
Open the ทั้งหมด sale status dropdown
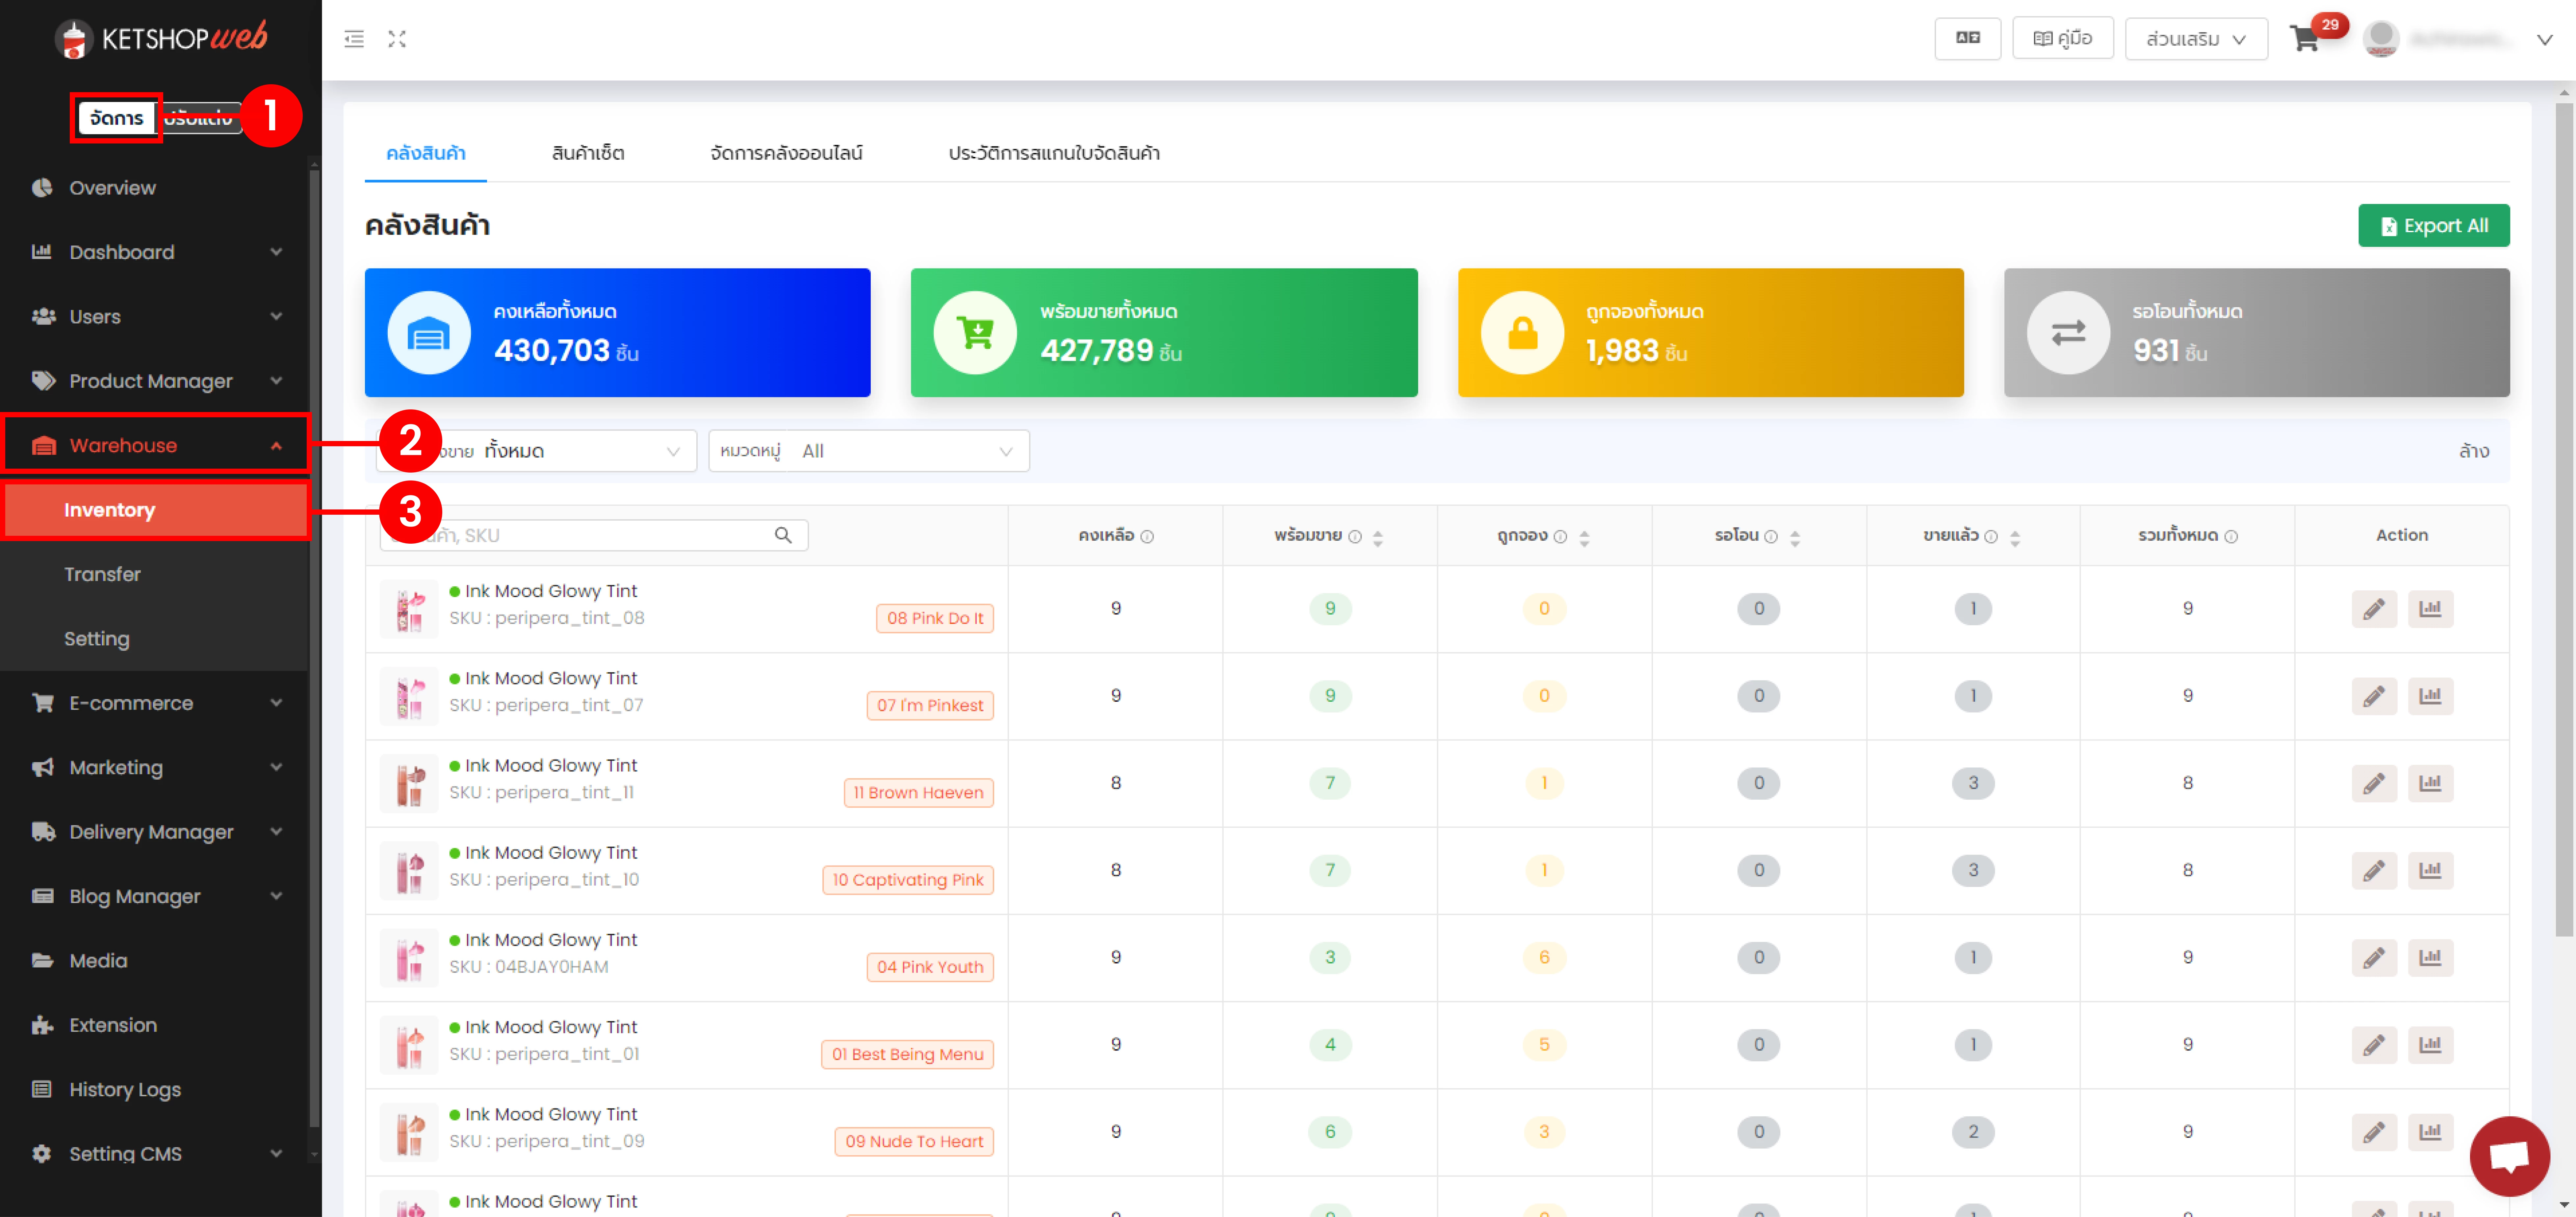coord(536,451)
